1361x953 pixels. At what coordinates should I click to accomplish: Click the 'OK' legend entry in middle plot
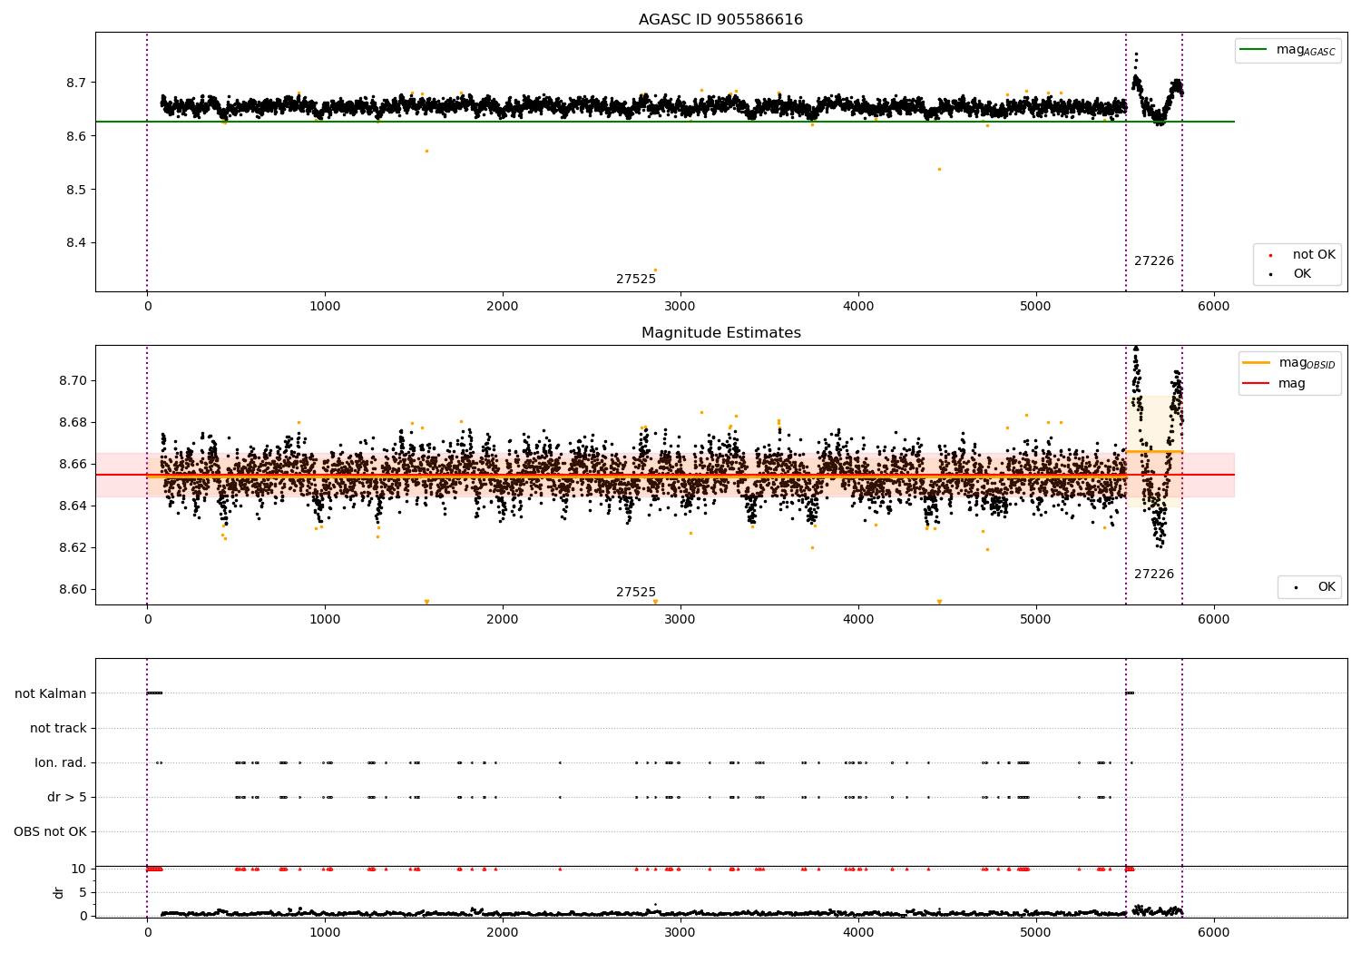1314,587
